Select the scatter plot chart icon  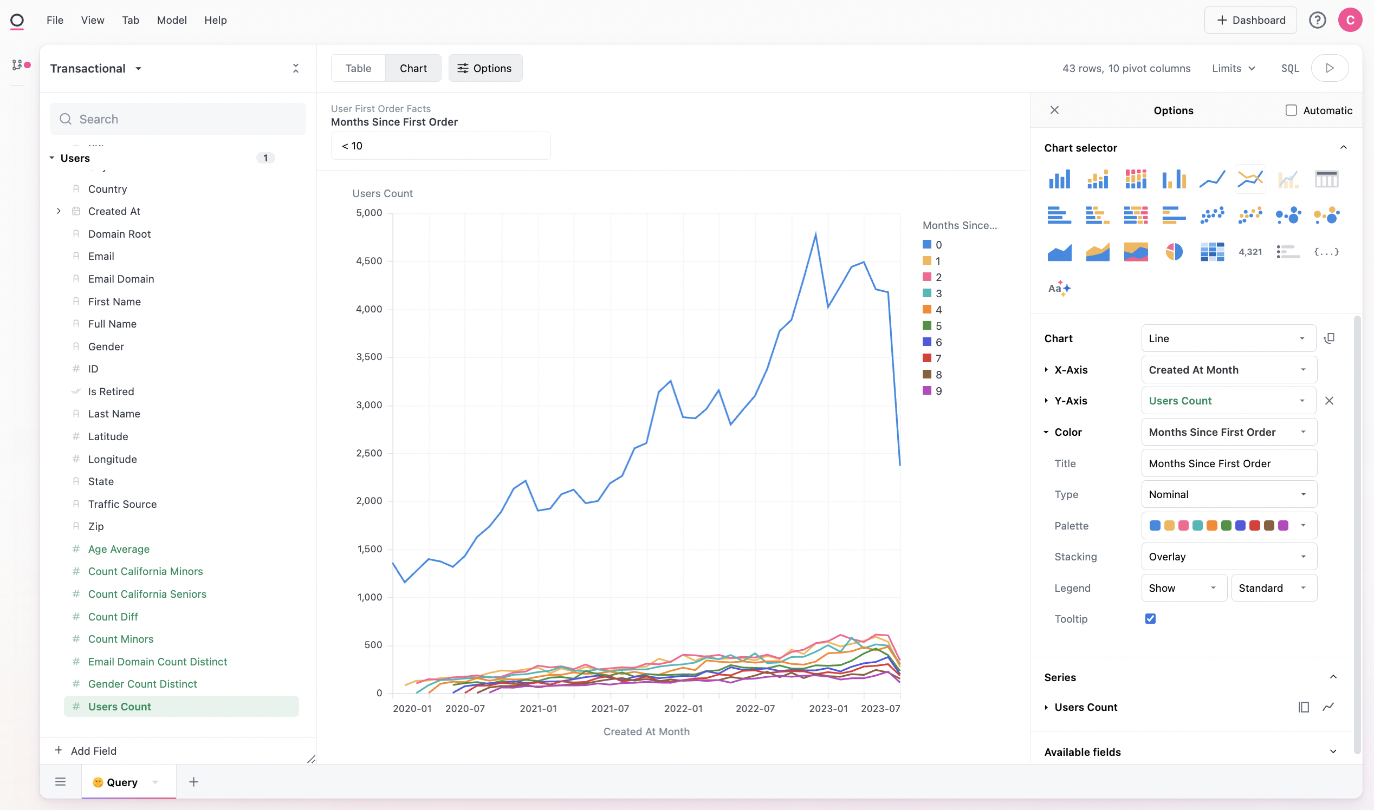[x=1212, y=215]
